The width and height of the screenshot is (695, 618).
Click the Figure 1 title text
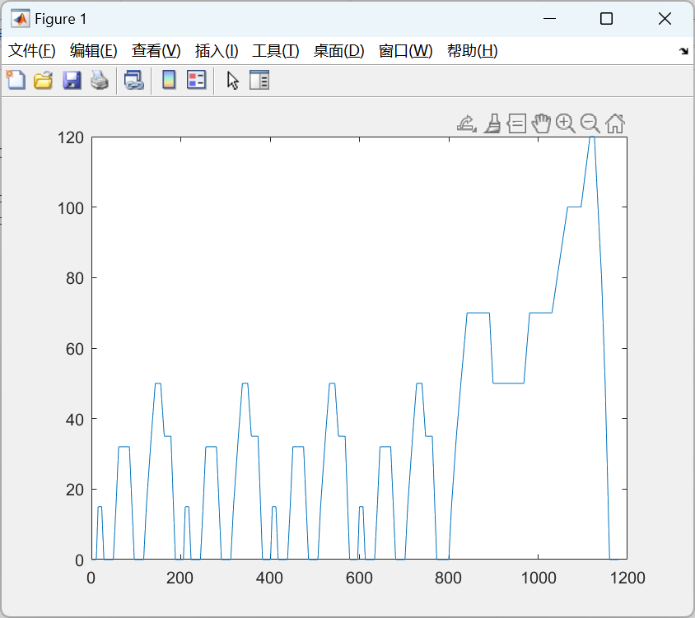pos(61,19)
